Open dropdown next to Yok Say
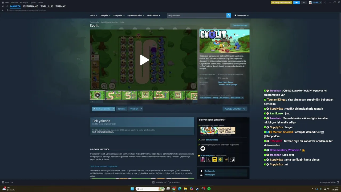Viewport: 341px width, 192px height. coord(141,109)
